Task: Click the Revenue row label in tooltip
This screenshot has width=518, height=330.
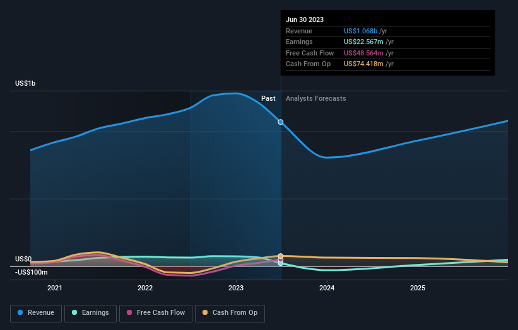Action: pos(299,31)
